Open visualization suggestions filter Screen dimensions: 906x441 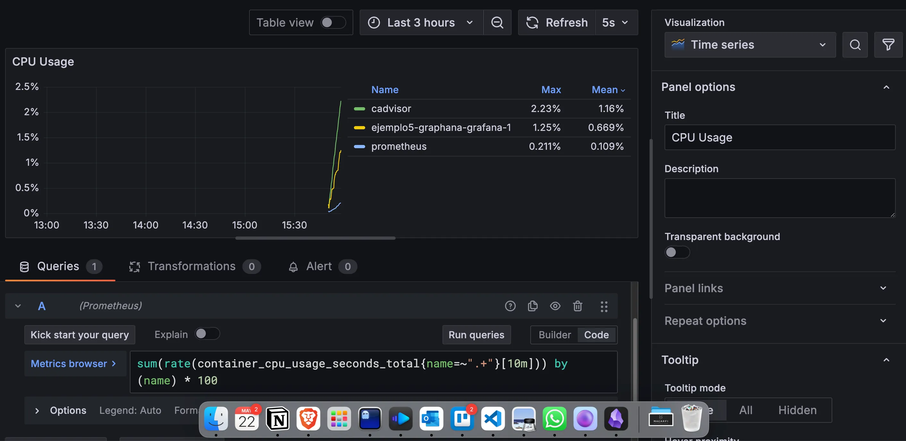tap(888, 44)
